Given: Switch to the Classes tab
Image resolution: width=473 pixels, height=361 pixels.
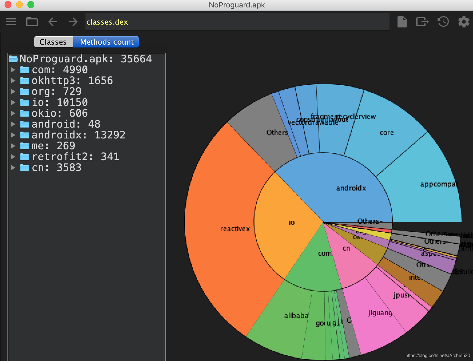Looking at the screenshot, I should click(x=54, y=42).
